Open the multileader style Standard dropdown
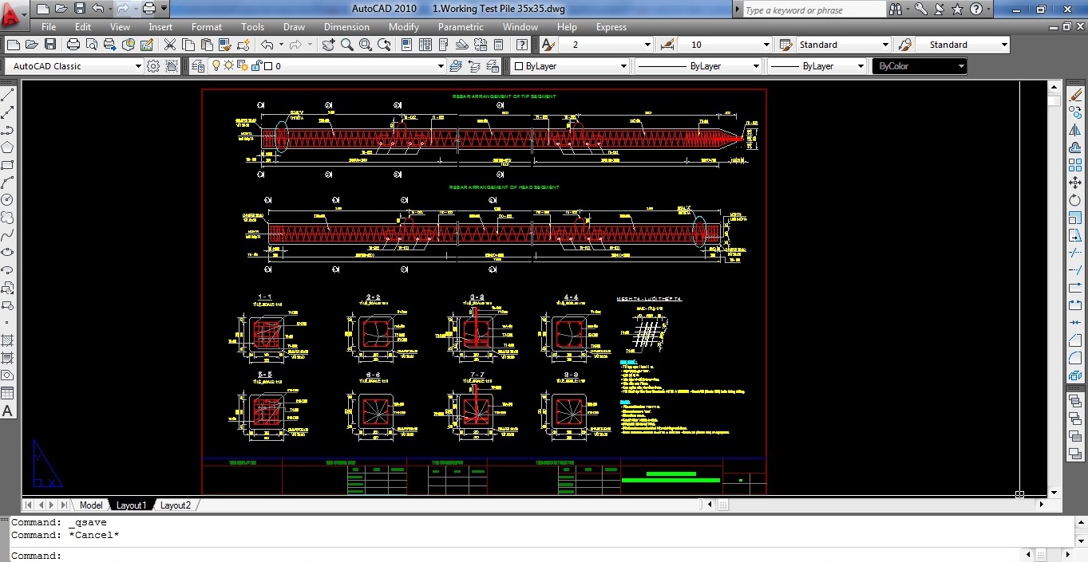The height and width of the screenshot is (562, 1088). pos(962,45)
